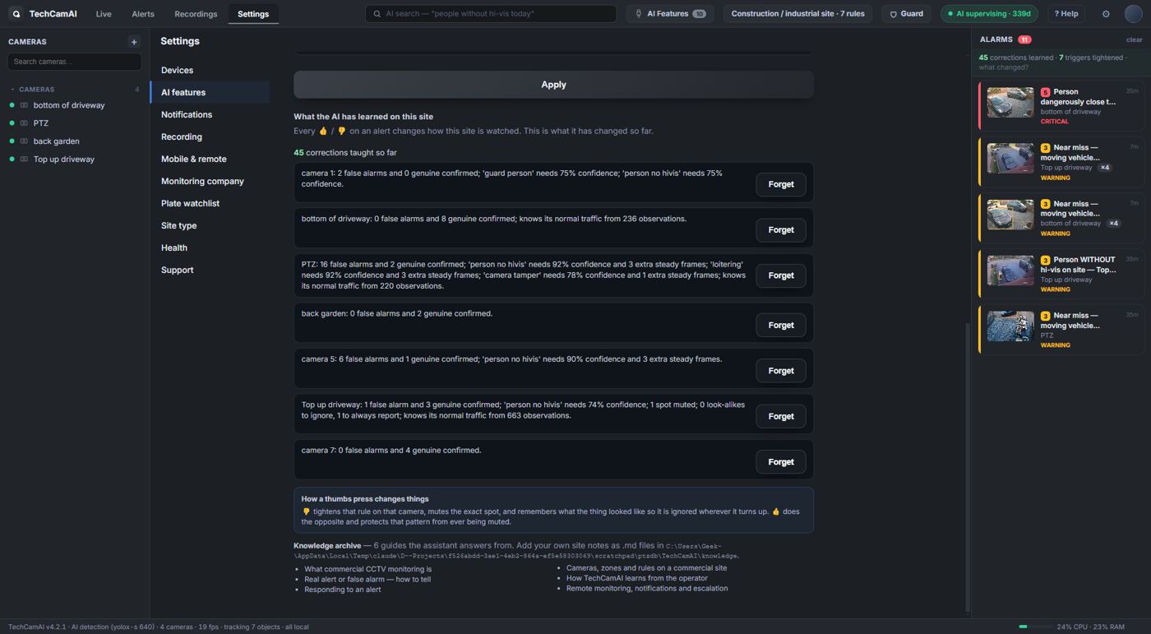Click the settings page vertical scrollbar

(x=967, y=466)
